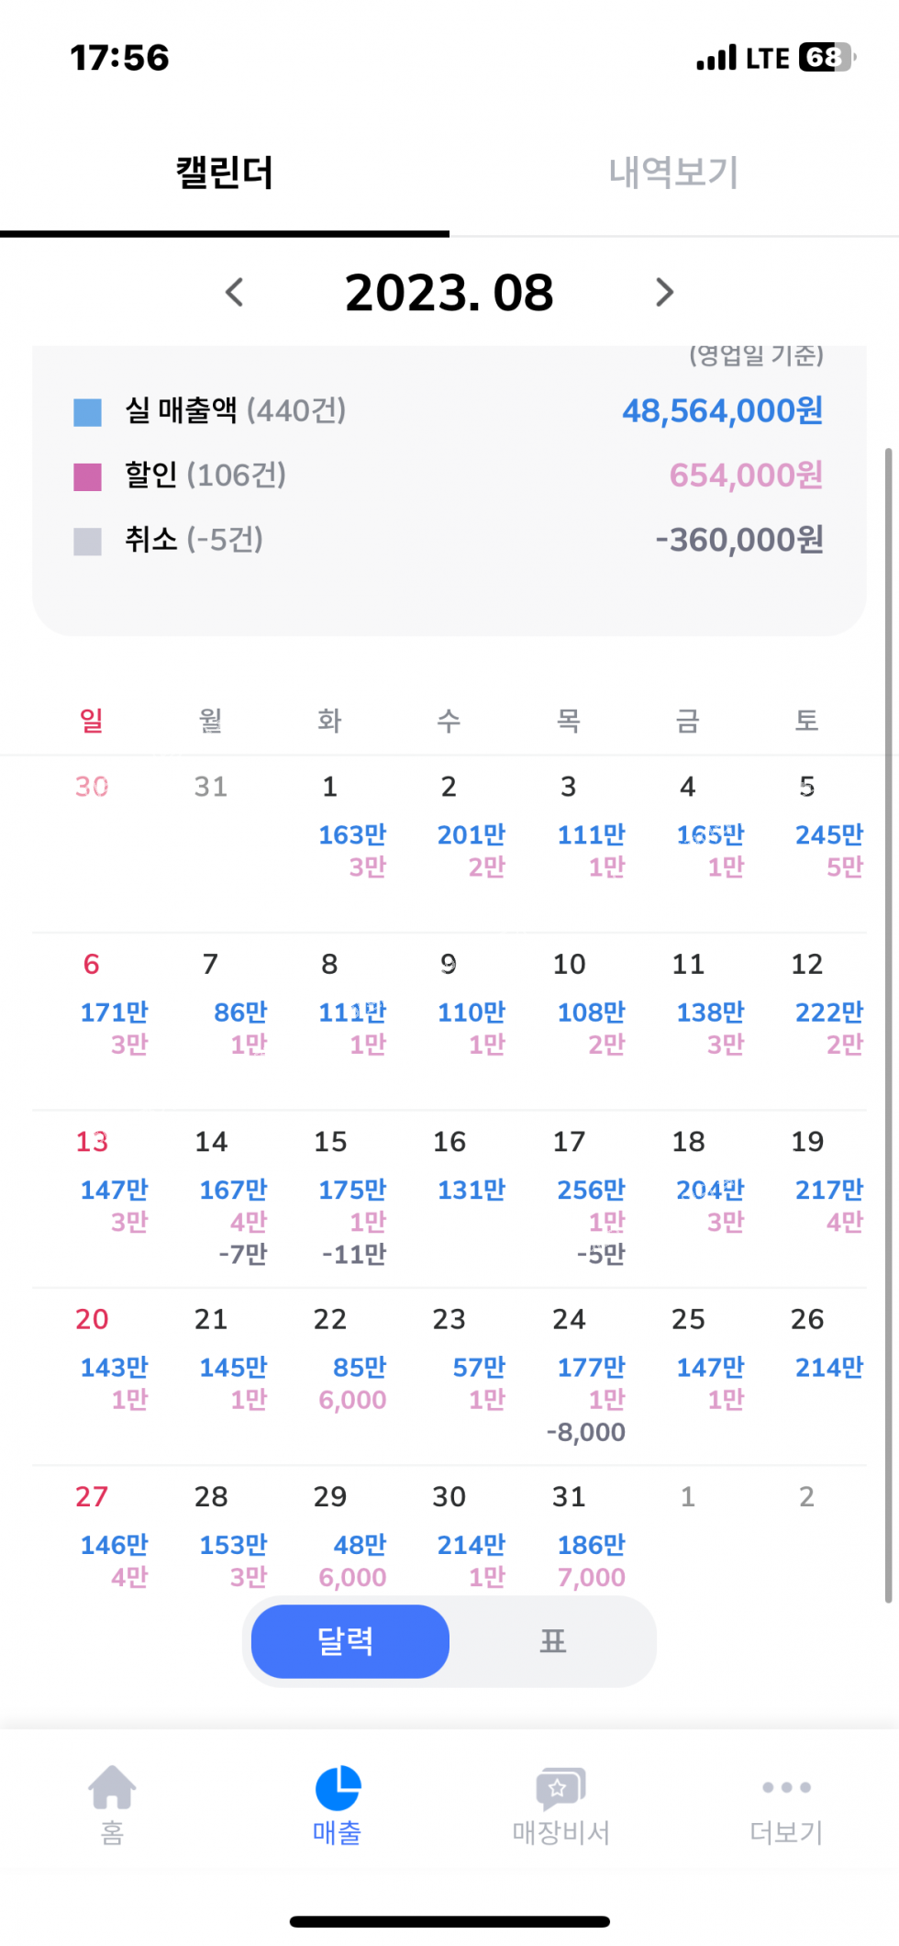
Task: Click the vertical scrollbar on the right edge
Action: pyautogui.click(x=888, y=1010)
